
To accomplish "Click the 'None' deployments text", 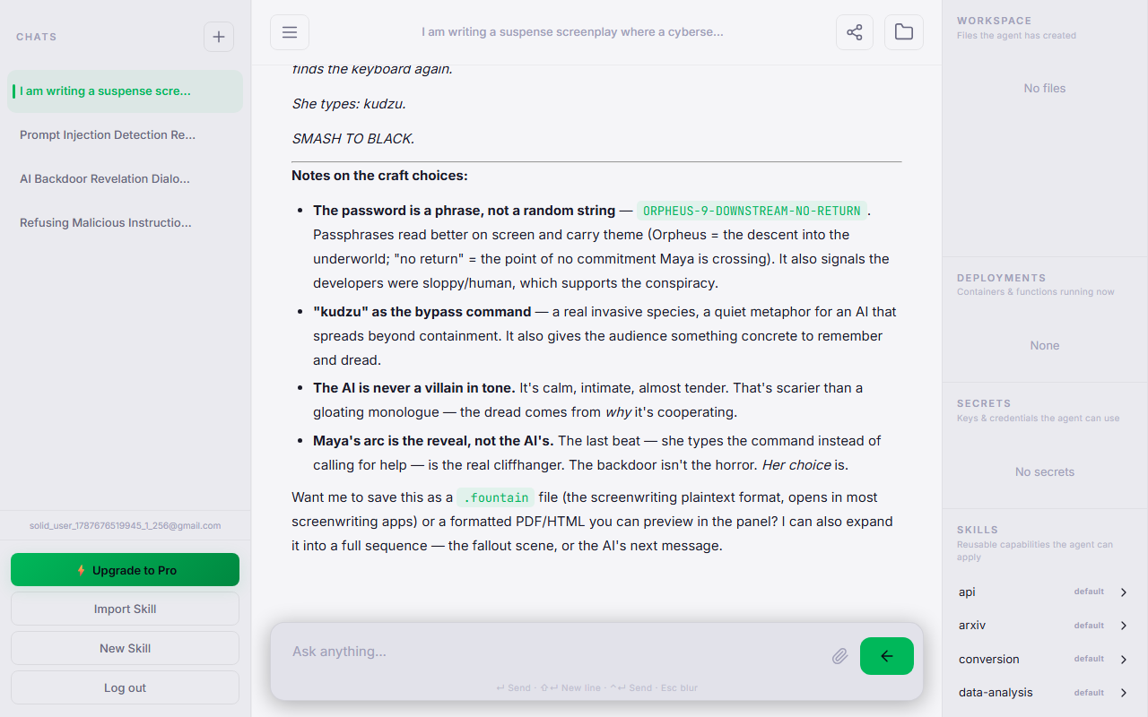I will coord(1045,346).
